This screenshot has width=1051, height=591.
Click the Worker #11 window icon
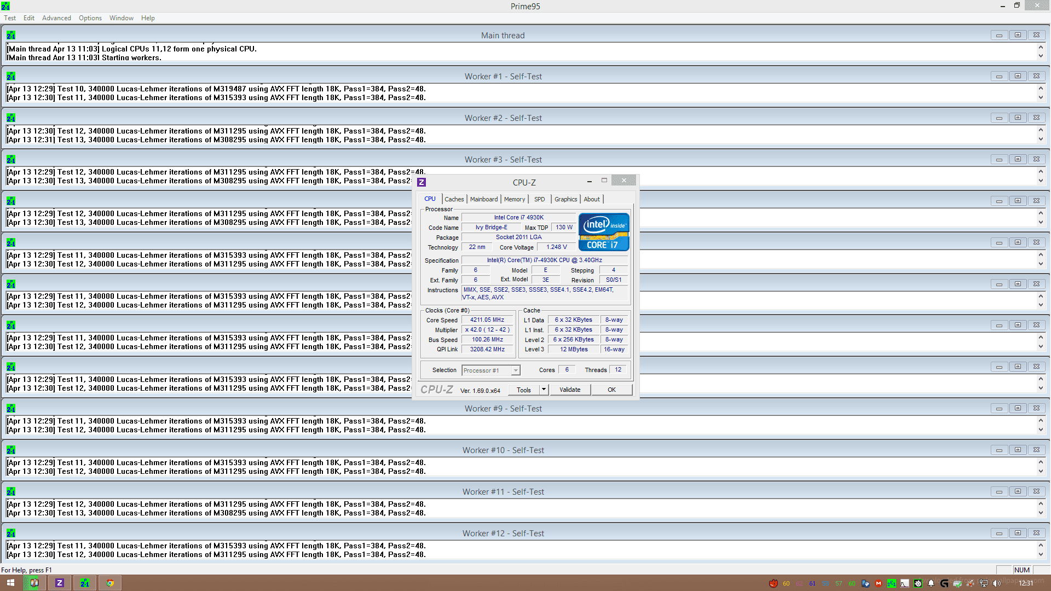(x=10, y=491)
